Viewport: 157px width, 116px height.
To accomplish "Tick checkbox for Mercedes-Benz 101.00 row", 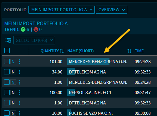I will tap(7, 62).
